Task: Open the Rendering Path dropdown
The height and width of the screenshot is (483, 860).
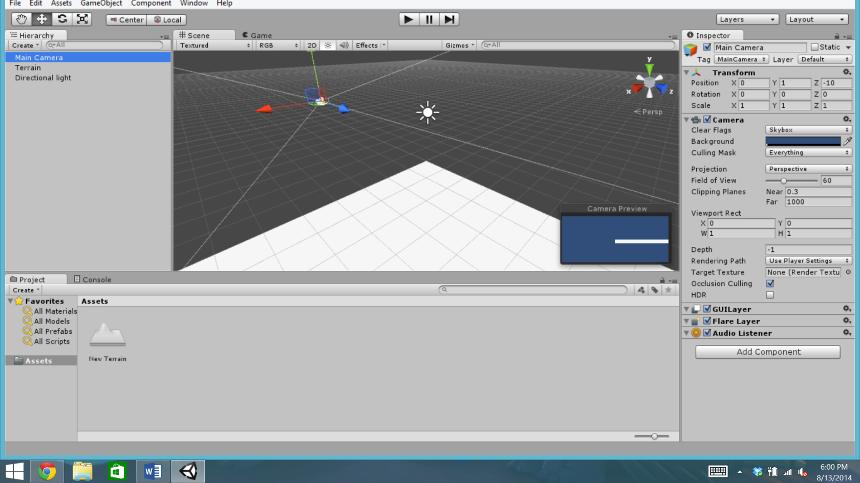Action: coord(808,261)
